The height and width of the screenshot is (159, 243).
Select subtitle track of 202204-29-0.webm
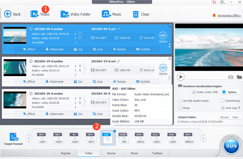click(76, 107)
